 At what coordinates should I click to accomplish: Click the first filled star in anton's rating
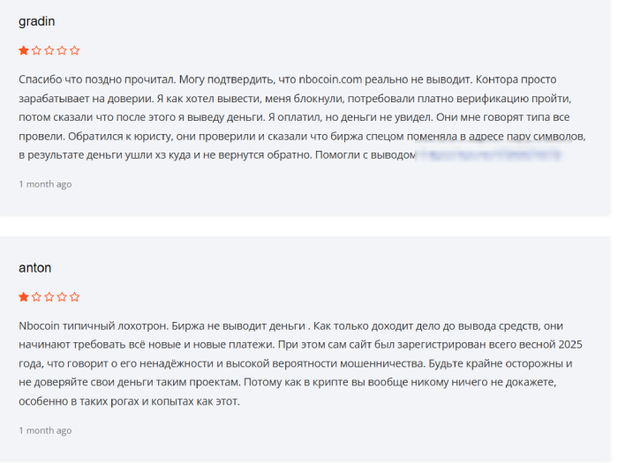(24, 297)
